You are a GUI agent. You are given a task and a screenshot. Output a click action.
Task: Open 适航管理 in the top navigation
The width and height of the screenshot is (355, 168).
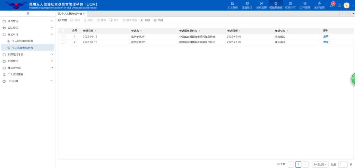click(x=261, y=5)
